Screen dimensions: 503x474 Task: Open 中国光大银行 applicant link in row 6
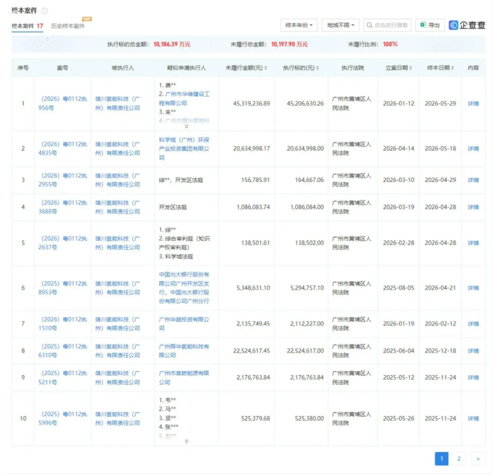coord(184,288)
